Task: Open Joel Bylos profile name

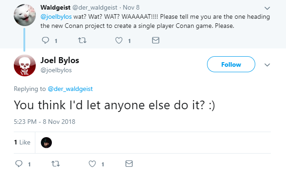Action: (60, 60)
